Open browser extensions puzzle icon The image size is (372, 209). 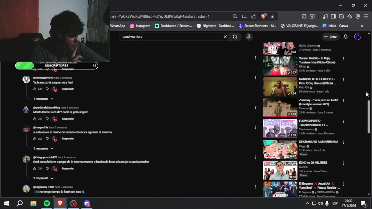pyautogui.click(x=304, y=16)
